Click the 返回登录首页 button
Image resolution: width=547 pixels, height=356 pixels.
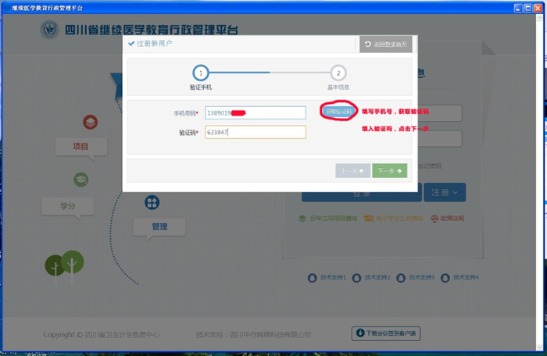(385, 44)
